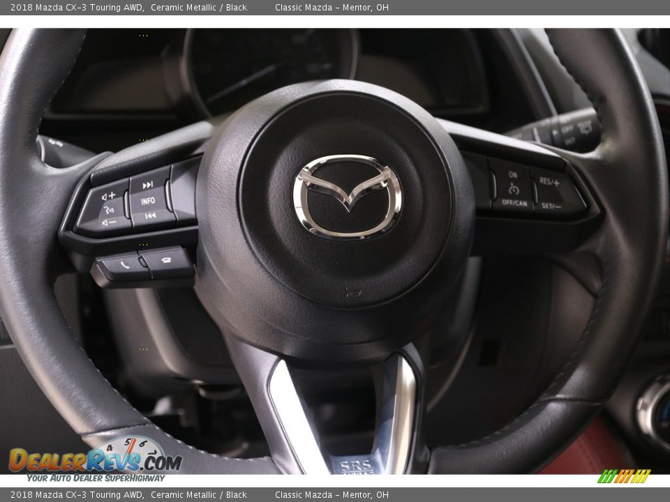Image resolution: width=670 pixels, height=502 pixels.
Task: Tap the next track skip-forward button
Action: (148, 185)
